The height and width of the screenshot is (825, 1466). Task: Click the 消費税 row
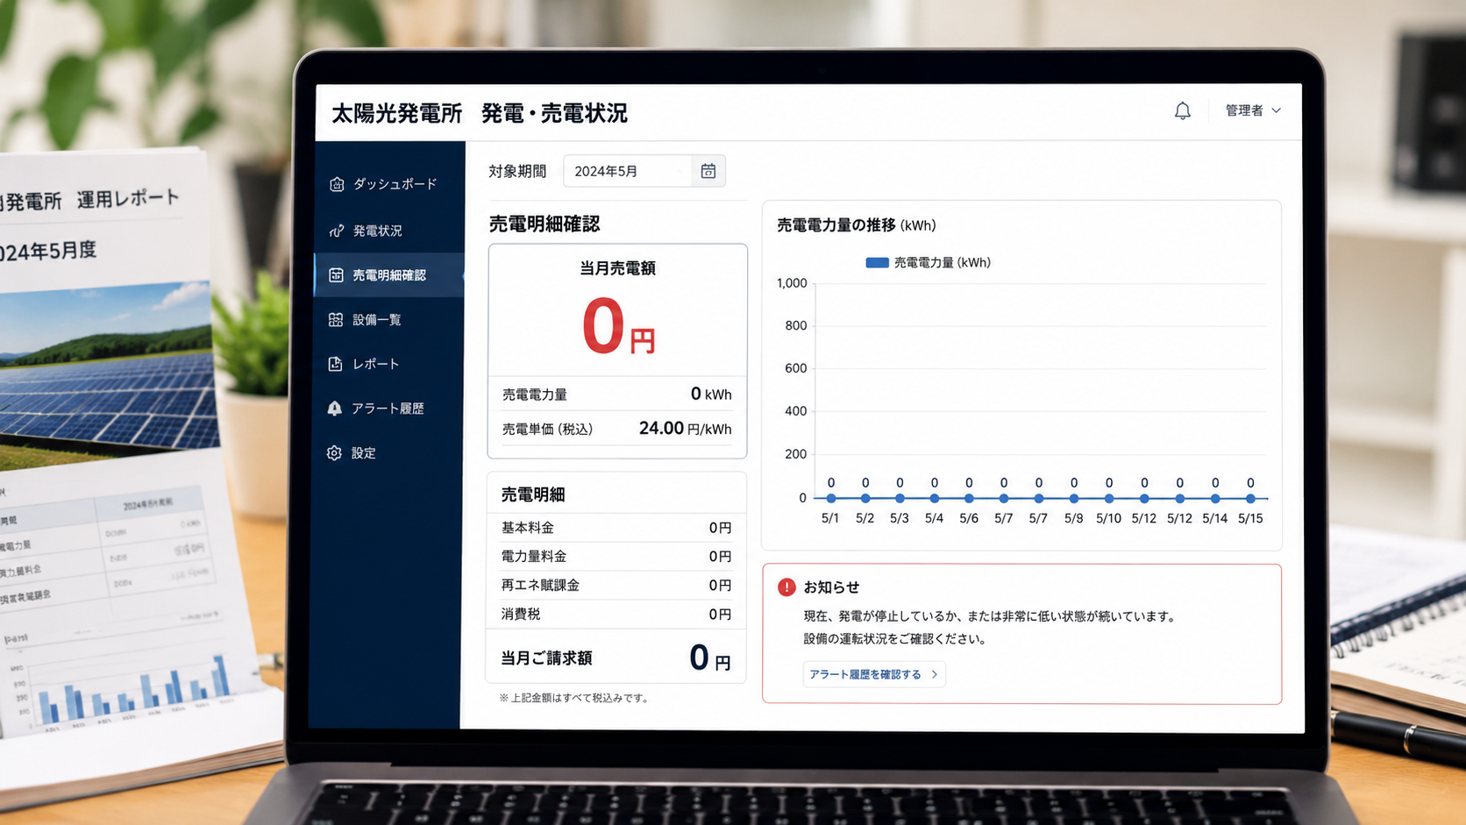click(616, 615)
